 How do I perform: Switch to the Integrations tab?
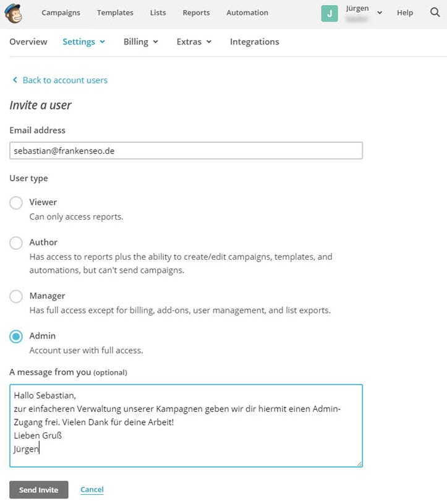pyautogui.click(x=254, y=42)
